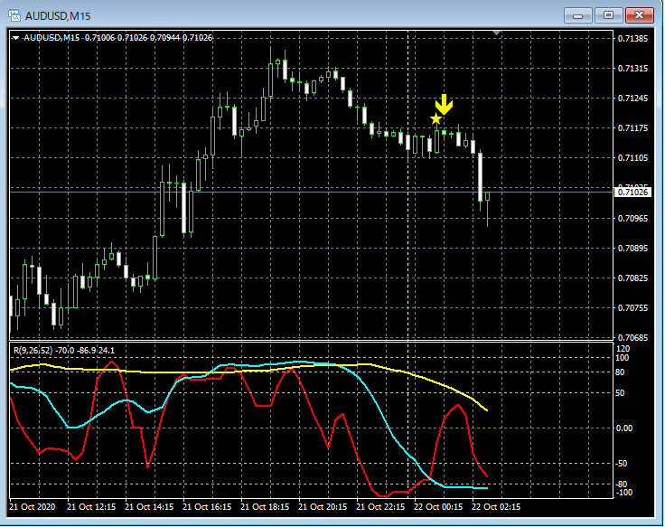Click the 0.70965 price scale label
Image resolution: width=665 pixels, height=527 pixels.
[632, 218]
